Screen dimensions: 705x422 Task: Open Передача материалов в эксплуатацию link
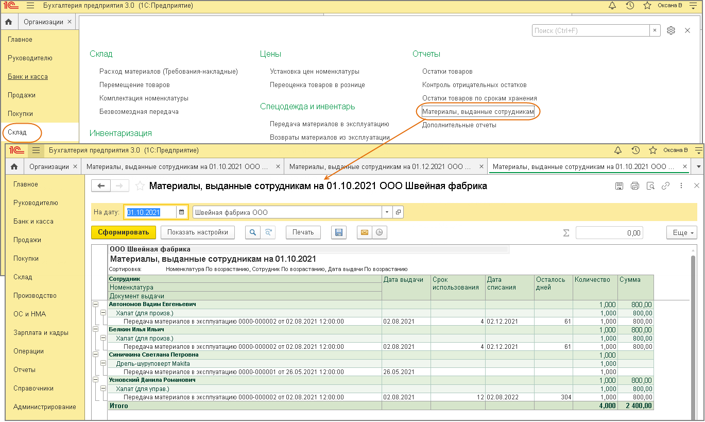click(x=330, y=124)
